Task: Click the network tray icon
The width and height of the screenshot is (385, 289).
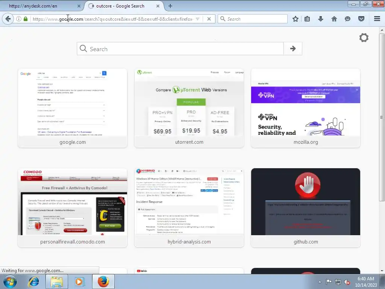Action: pyautogui.click(x=338, y=282)
